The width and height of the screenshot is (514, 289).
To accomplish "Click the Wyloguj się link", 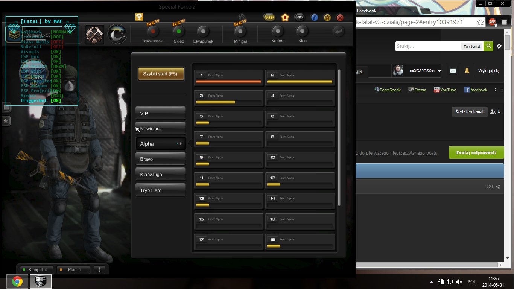I will click(488, 71).
